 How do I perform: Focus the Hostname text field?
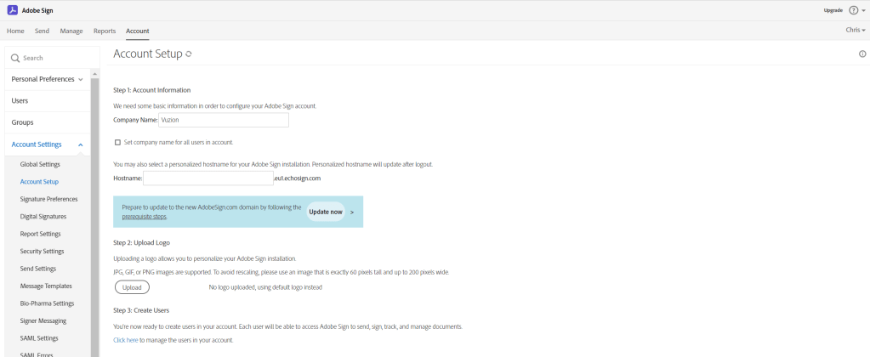click(x=208, y=178)
